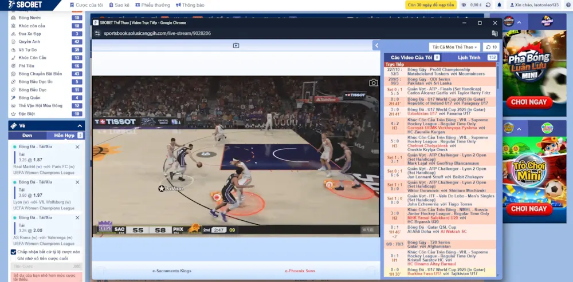Click the video player icon above stream
The width and height of the screenshot is (573, 282).
coord(236,46)
